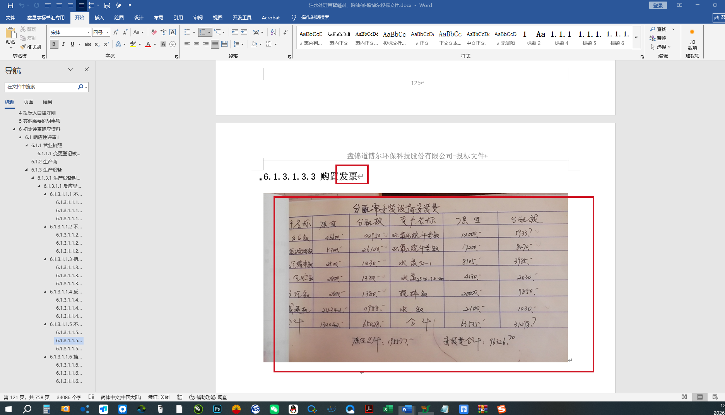725x415 pixels.
Task: Open the 插入 ribbon tab
Action: pyautogui.click(x=99, y=17)
